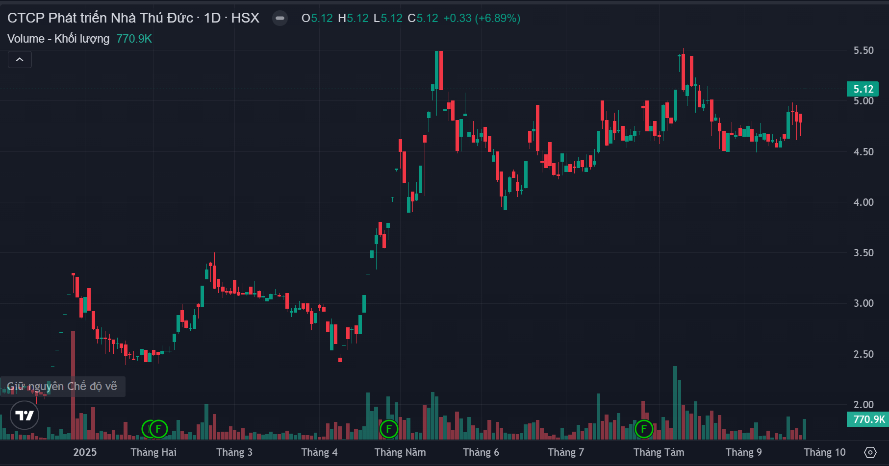
Task: Click the Giữ nguyên Chế độ vẽ tooltip
Action: (x=62, y=386)
